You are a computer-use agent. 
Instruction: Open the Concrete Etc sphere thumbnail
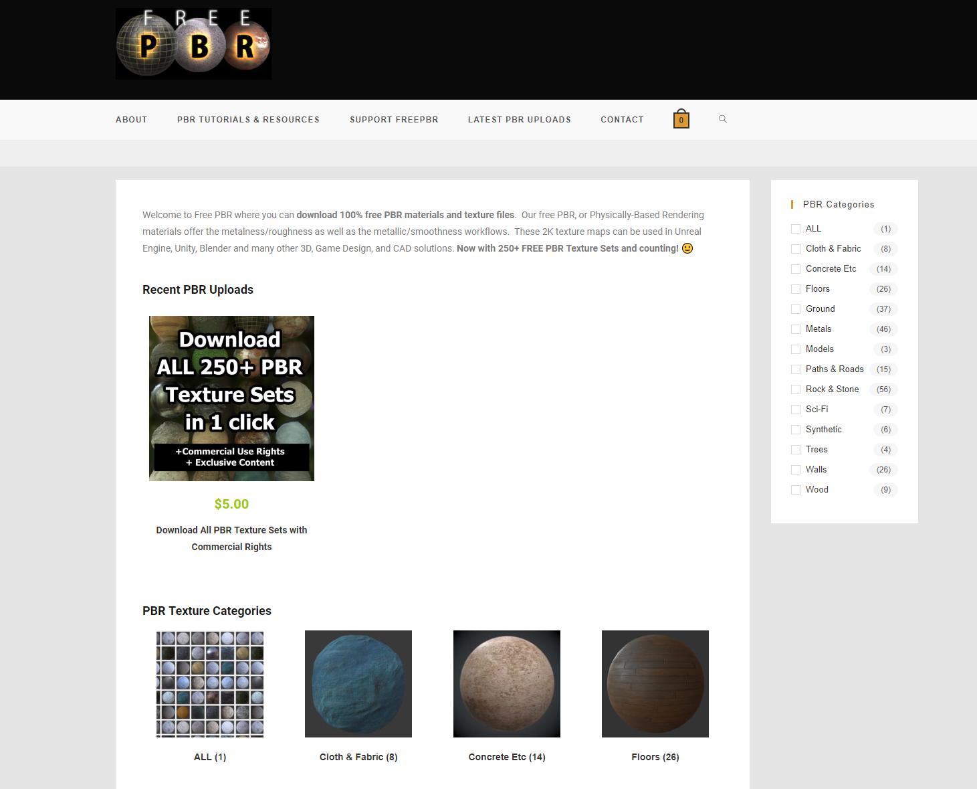click(x=507, y=684)
